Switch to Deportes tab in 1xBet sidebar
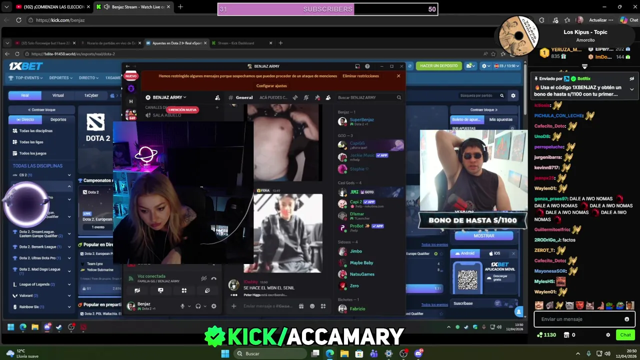Viewport: 640px width, 360px height. click(x=58, y=119)
